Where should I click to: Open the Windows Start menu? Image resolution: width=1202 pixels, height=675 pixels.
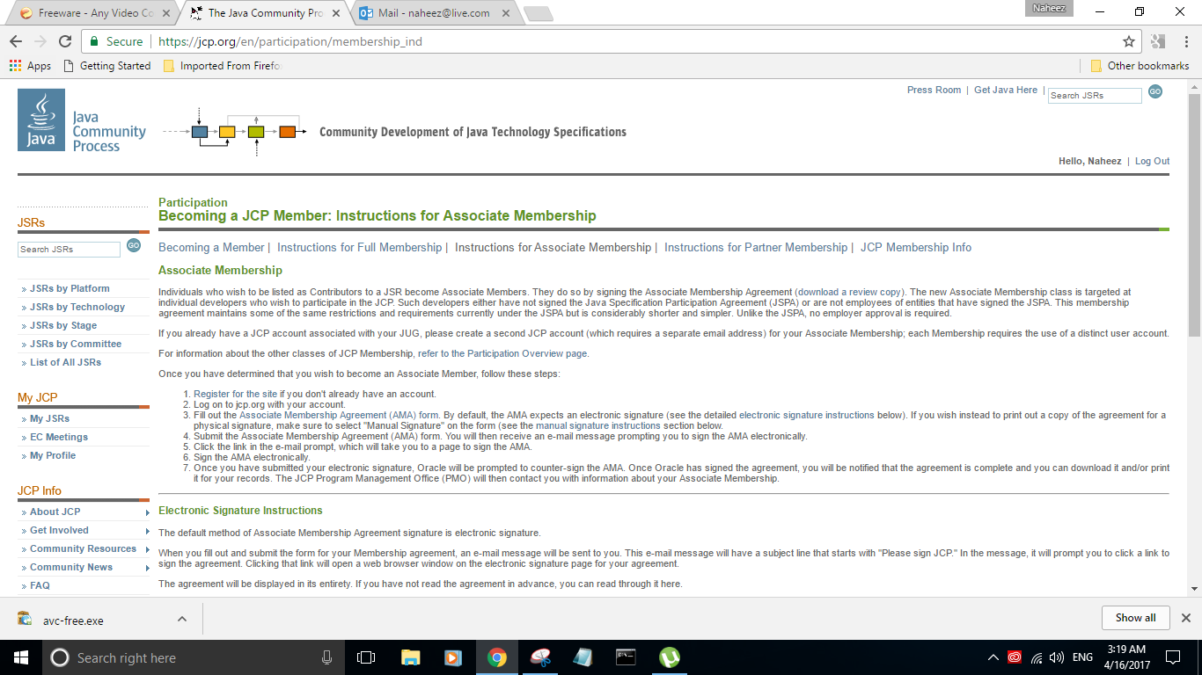[19, 657]
